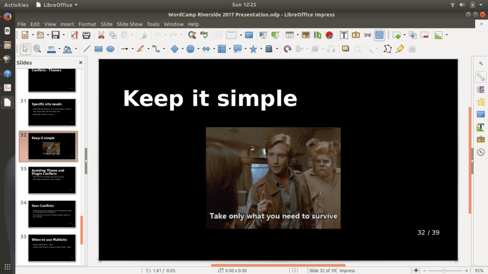Image resolution: width=488 pixels, height=274 pixels.
Task: Open Find and Replace tool
Action: click(192, 35)
